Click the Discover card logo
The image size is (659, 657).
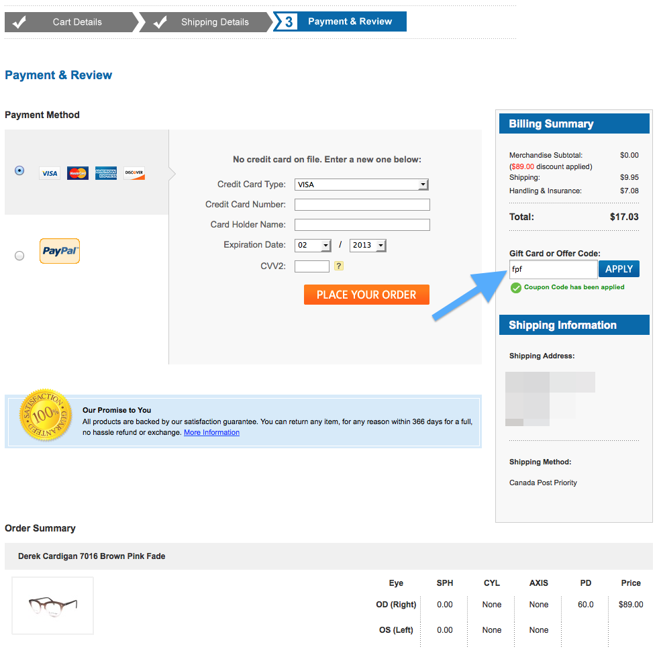134,173
